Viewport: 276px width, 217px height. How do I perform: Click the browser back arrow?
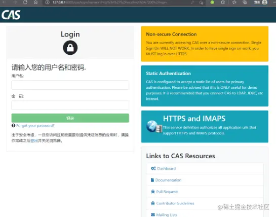point(4,2)
